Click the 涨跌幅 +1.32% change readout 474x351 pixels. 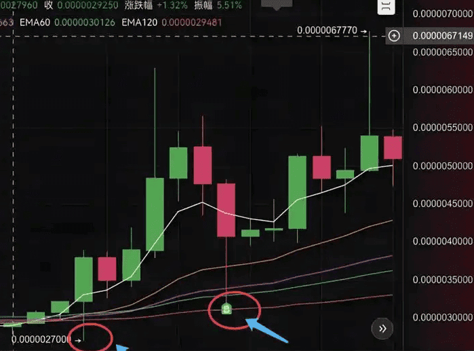click(x=156, y=5)
